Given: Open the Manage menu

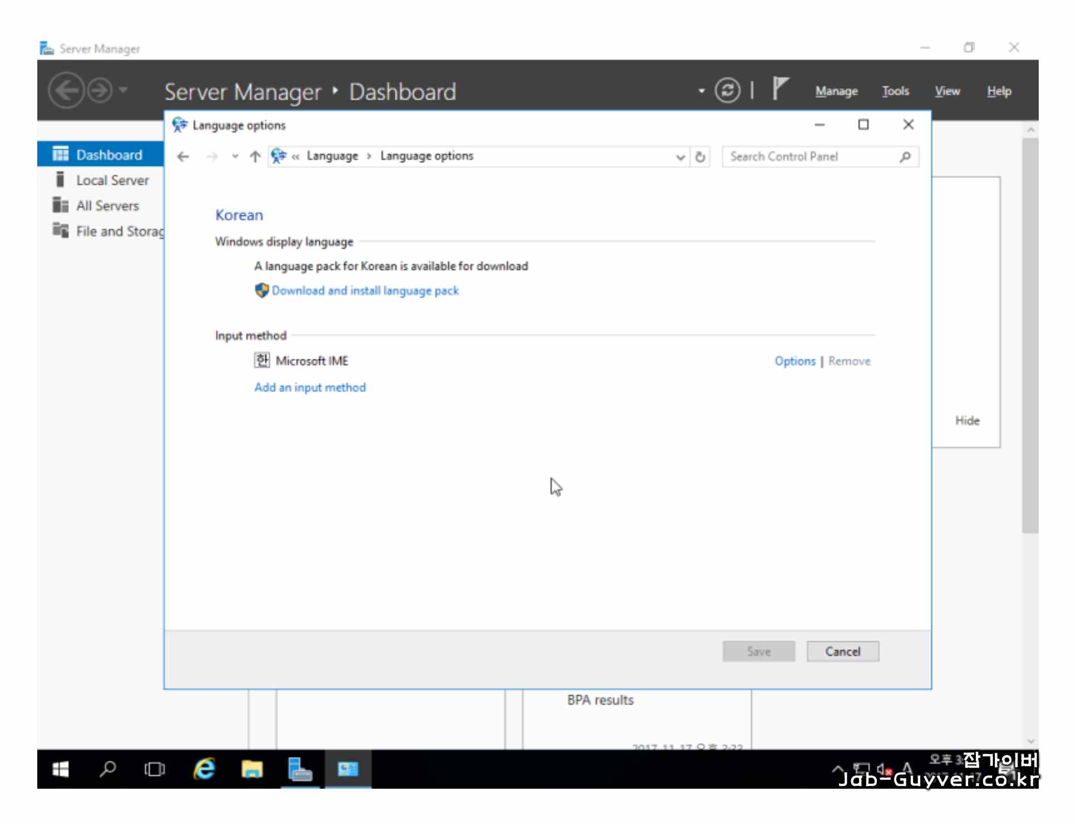Looking at the screenshot, I should [836, 91].
